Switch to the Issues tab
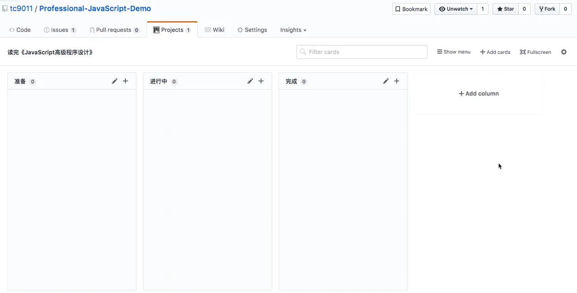Viewport: 577px width, 293px height. coord(60,30)
